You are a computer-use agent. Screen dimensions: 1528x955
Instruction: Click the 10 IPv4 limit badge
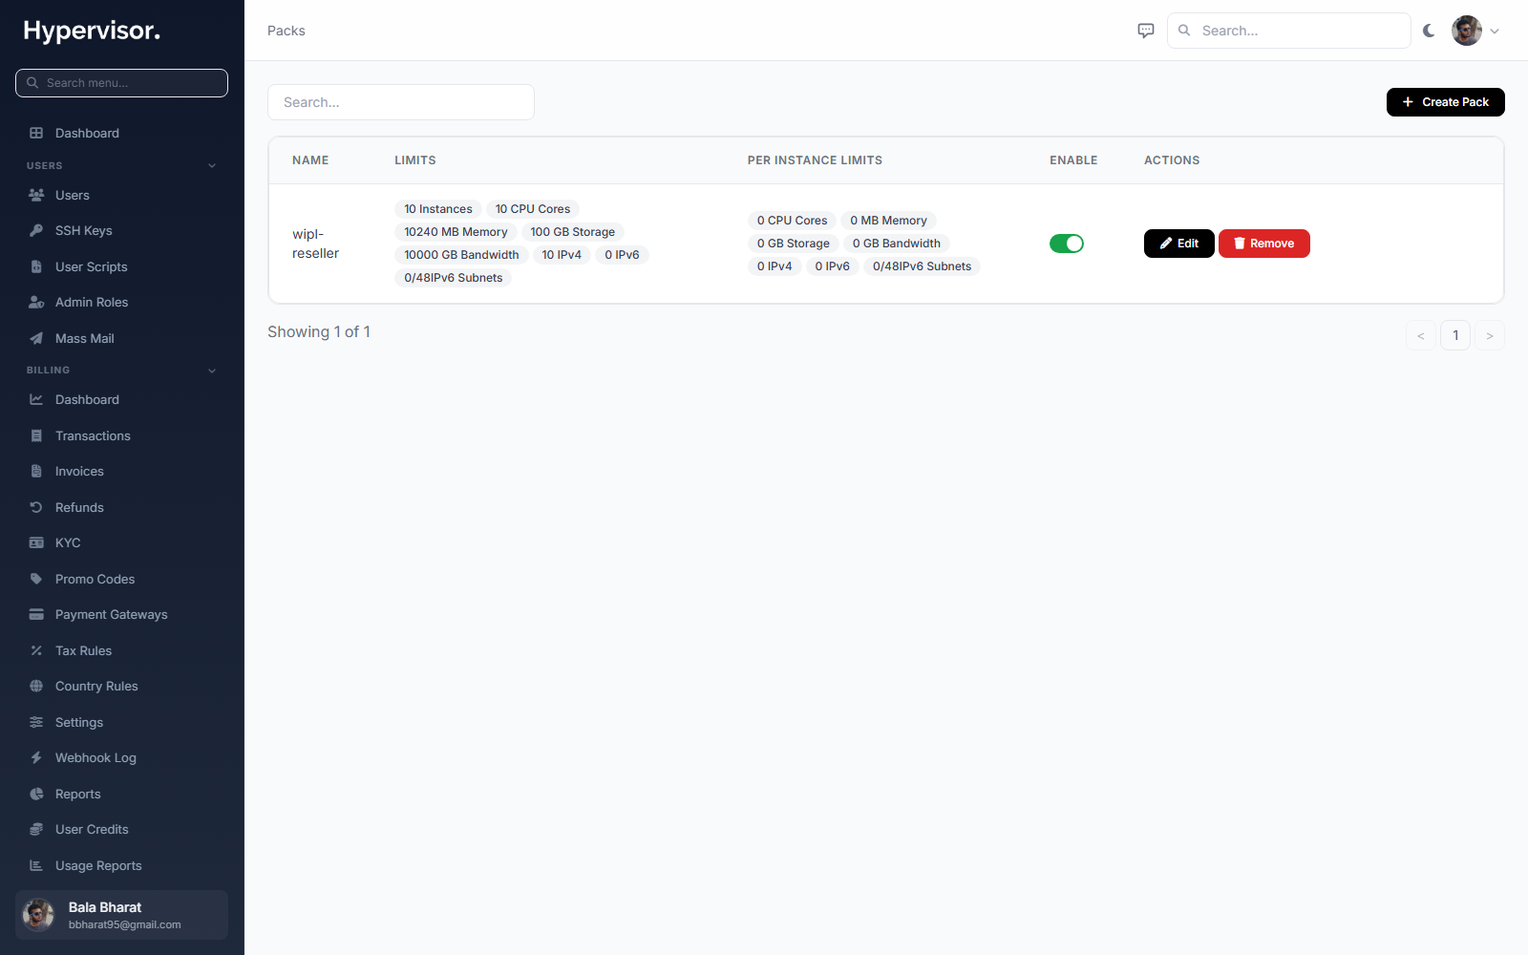(562, 255)
